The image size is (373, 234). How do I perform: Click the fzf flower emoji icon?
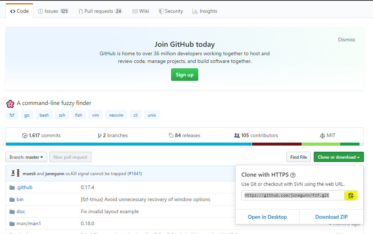[x=10, y=104]
